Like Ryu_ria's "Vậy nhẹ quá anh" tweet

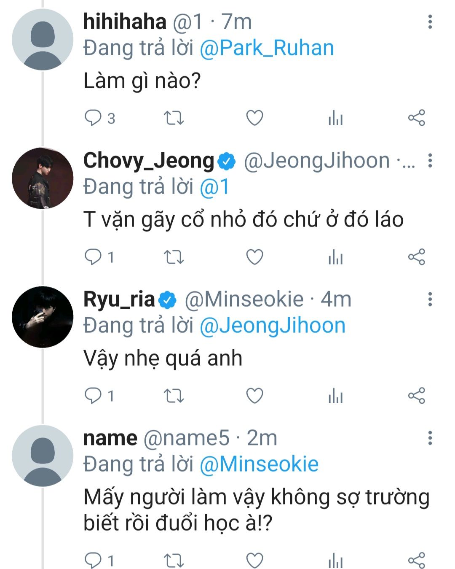(254, 396)
